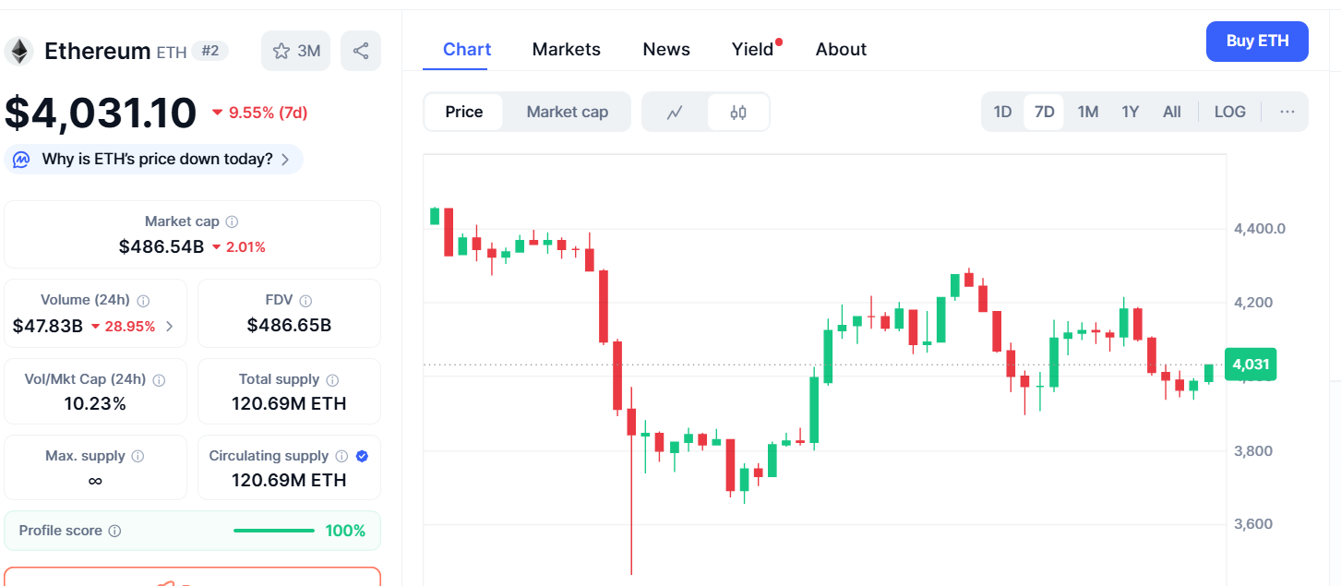The width and height of the screenshot is (1341, 586).
Task: Enable LOG scale on chart
Action: [x=1229, y=112]
